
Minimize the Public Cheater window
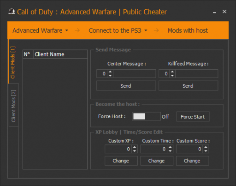pyautogui.click(x=214, y=12)
